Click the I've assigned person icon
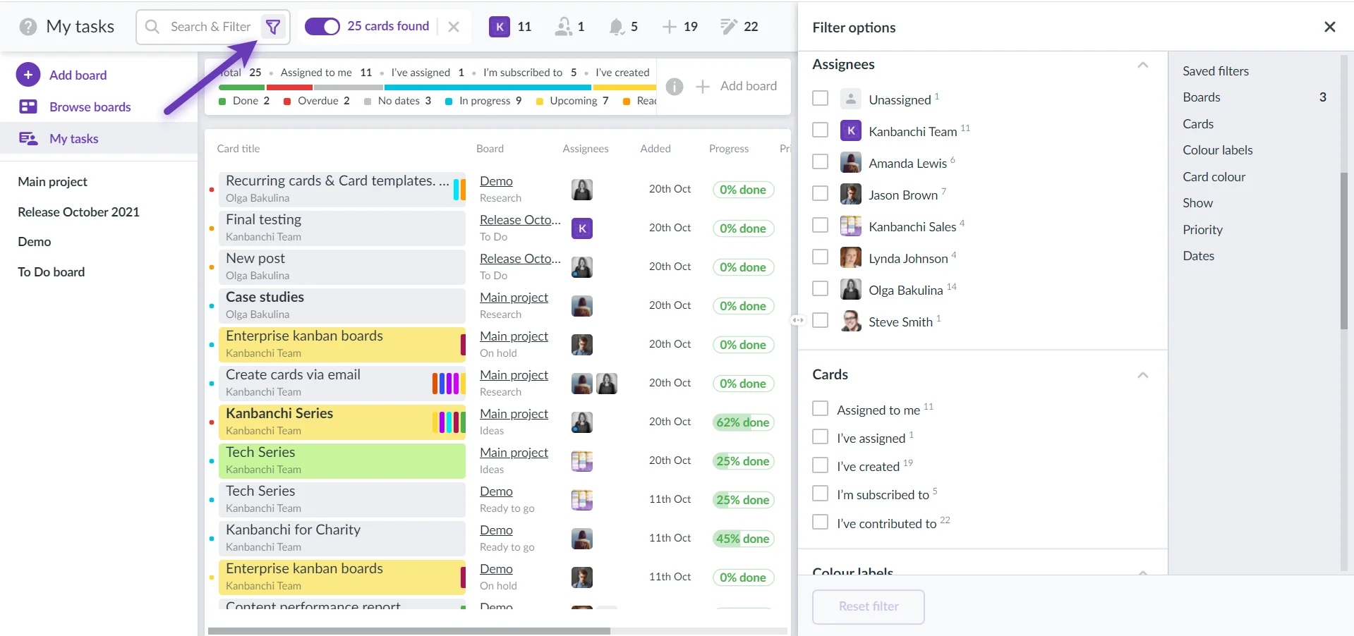This screenshot has height=636, width=1354. point(563,27)
